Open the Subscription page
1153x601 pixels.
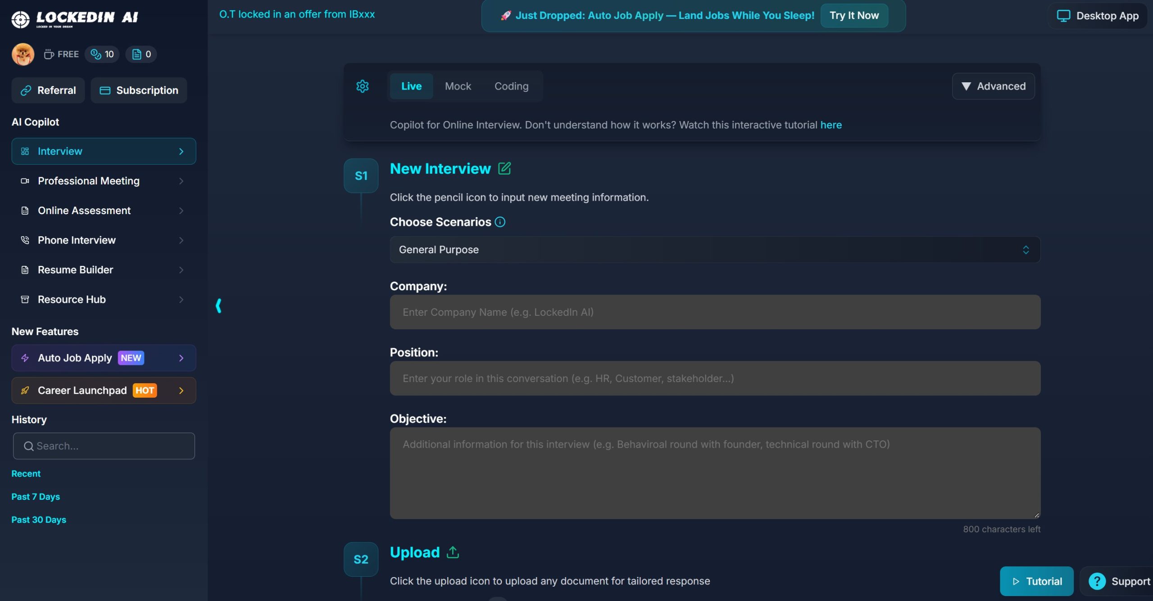click(139, 90)
